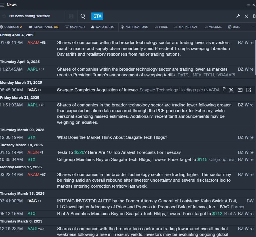The height and width of the screenshot is (237, 256).
Task: Open the Volume filter
Action: tap(213, 27)
